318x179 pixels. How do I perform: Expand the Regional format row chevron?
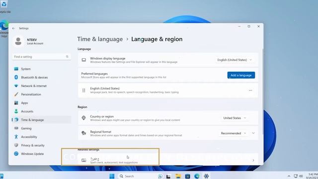[253, 133]
